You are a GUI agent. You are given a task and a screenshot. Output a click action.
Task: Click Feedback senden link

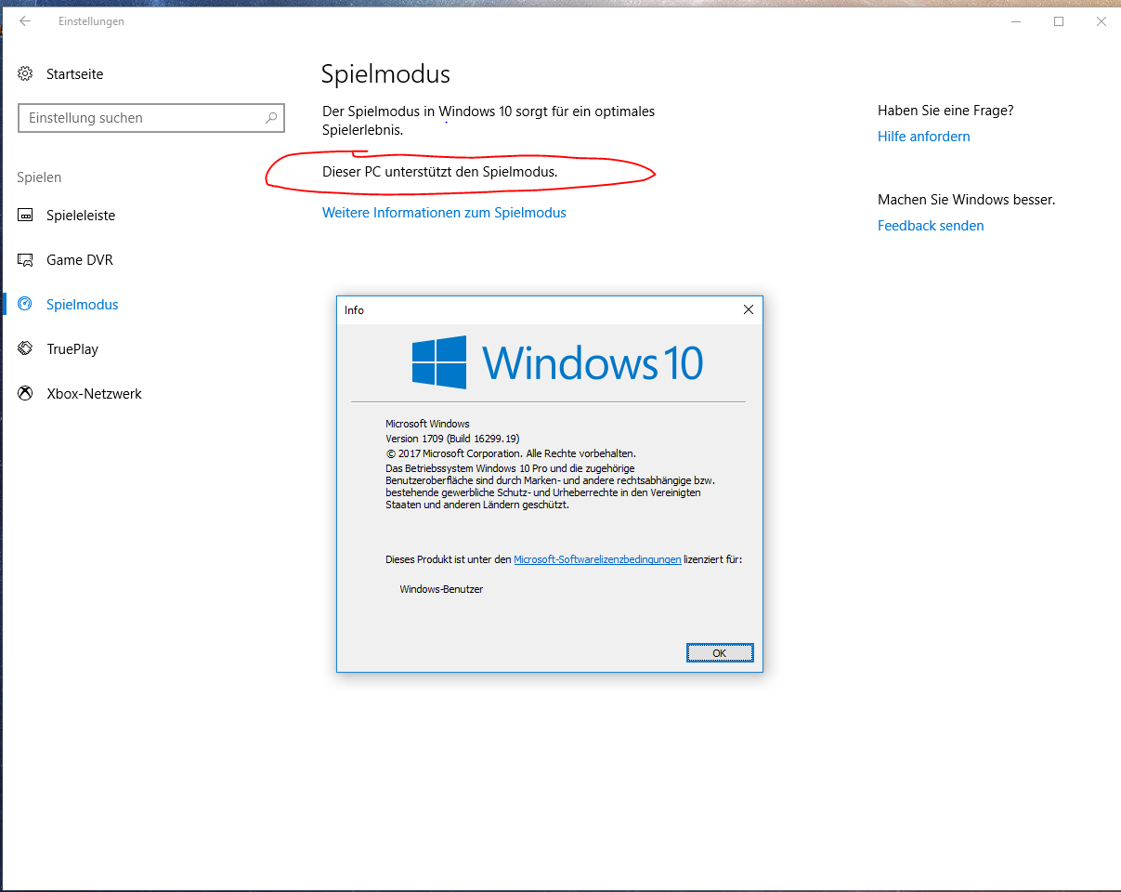[x=931, y=226]
